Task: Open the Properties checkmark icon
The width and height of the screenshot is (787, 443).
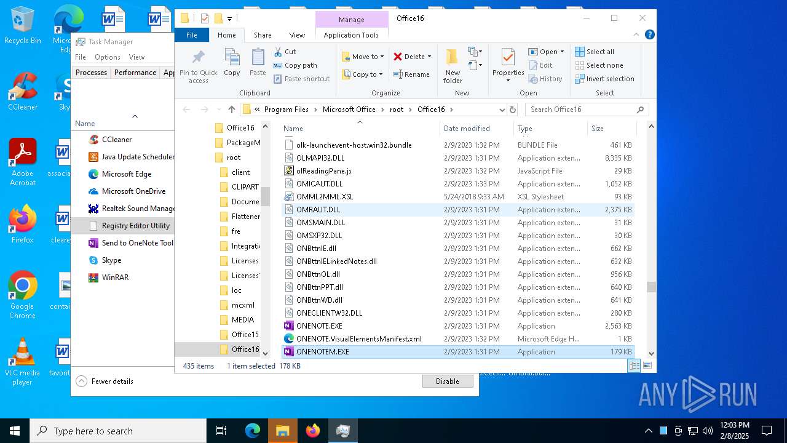Action: (508, 57)
